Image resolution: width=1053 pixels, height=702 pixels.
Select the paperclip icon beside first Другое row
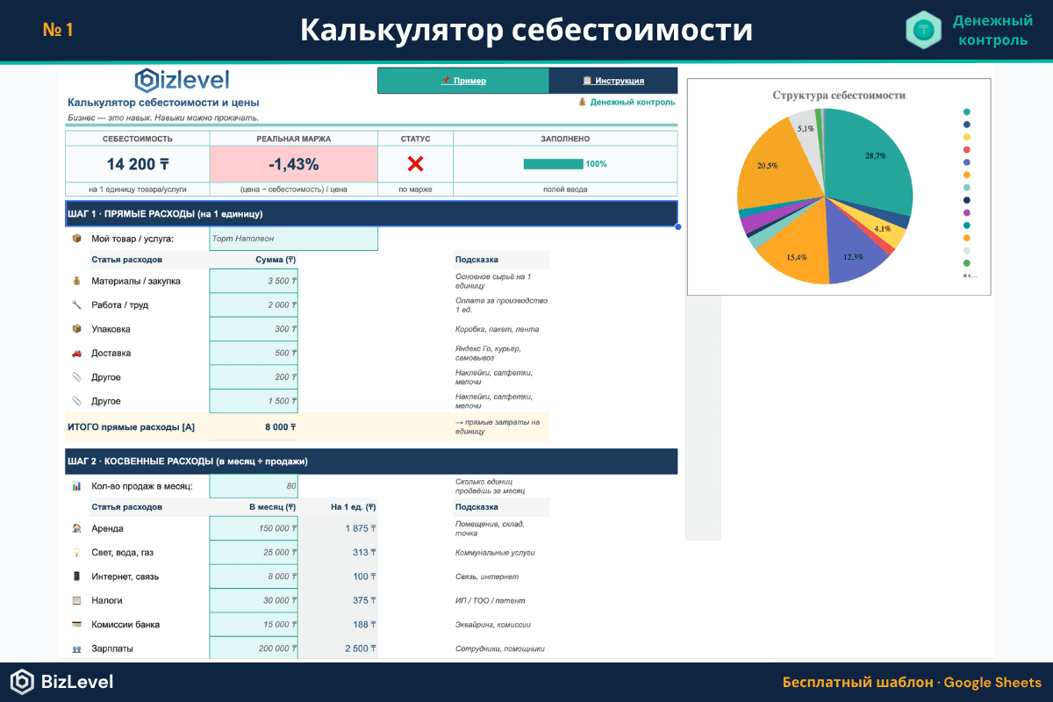tap(78, 376)
